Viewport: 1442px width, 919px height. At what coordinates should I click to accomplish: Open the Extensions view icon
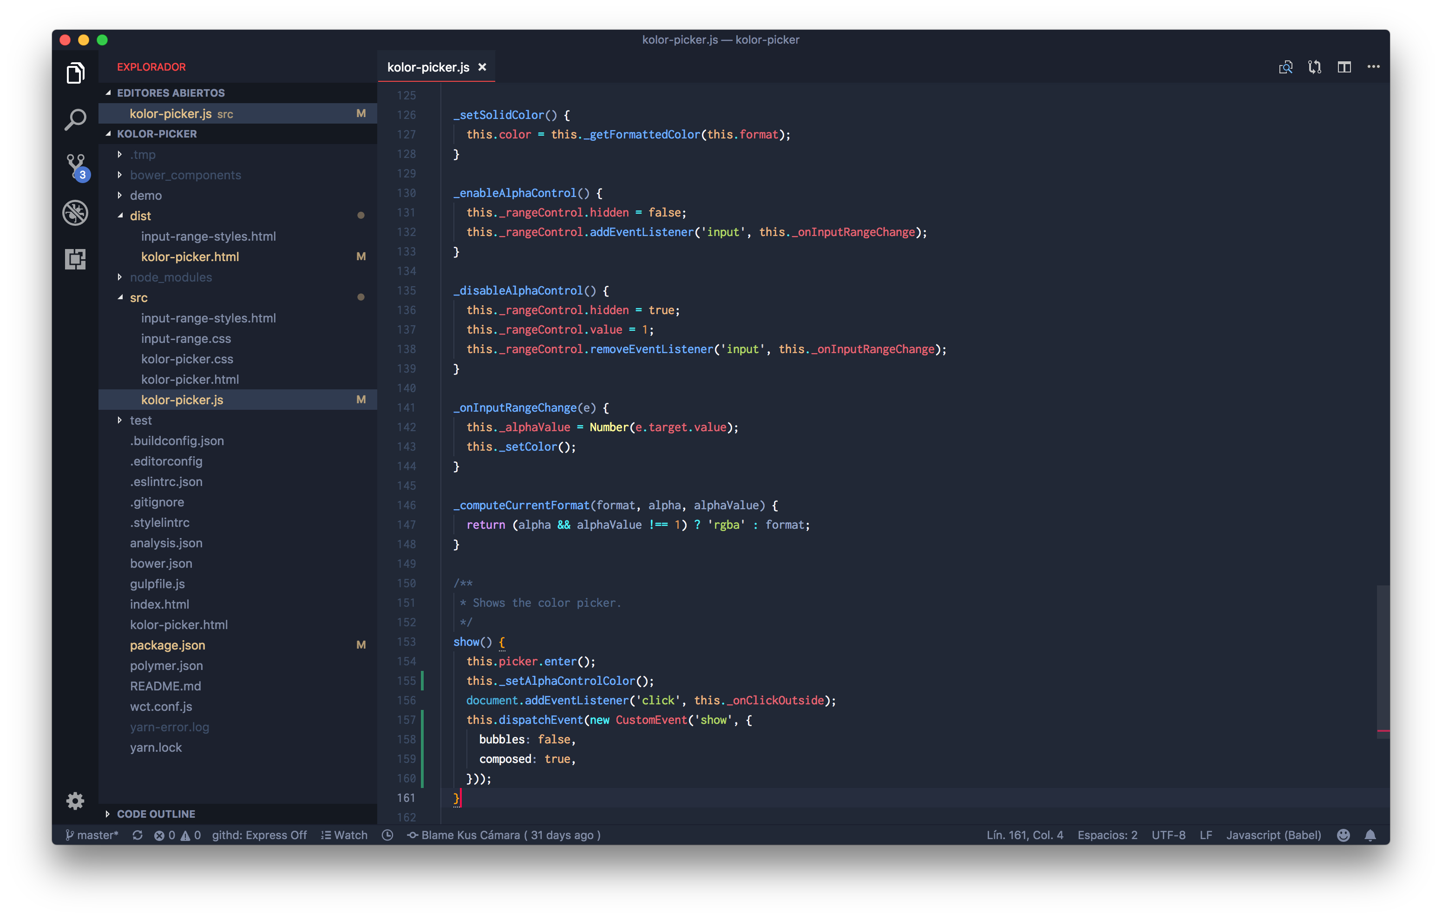pyautogui.click(x=75, y=259)
